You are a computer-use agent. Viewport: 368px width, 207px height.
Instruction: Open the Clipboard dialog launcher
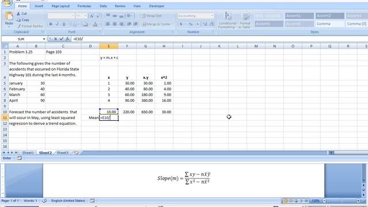point(43,32)
